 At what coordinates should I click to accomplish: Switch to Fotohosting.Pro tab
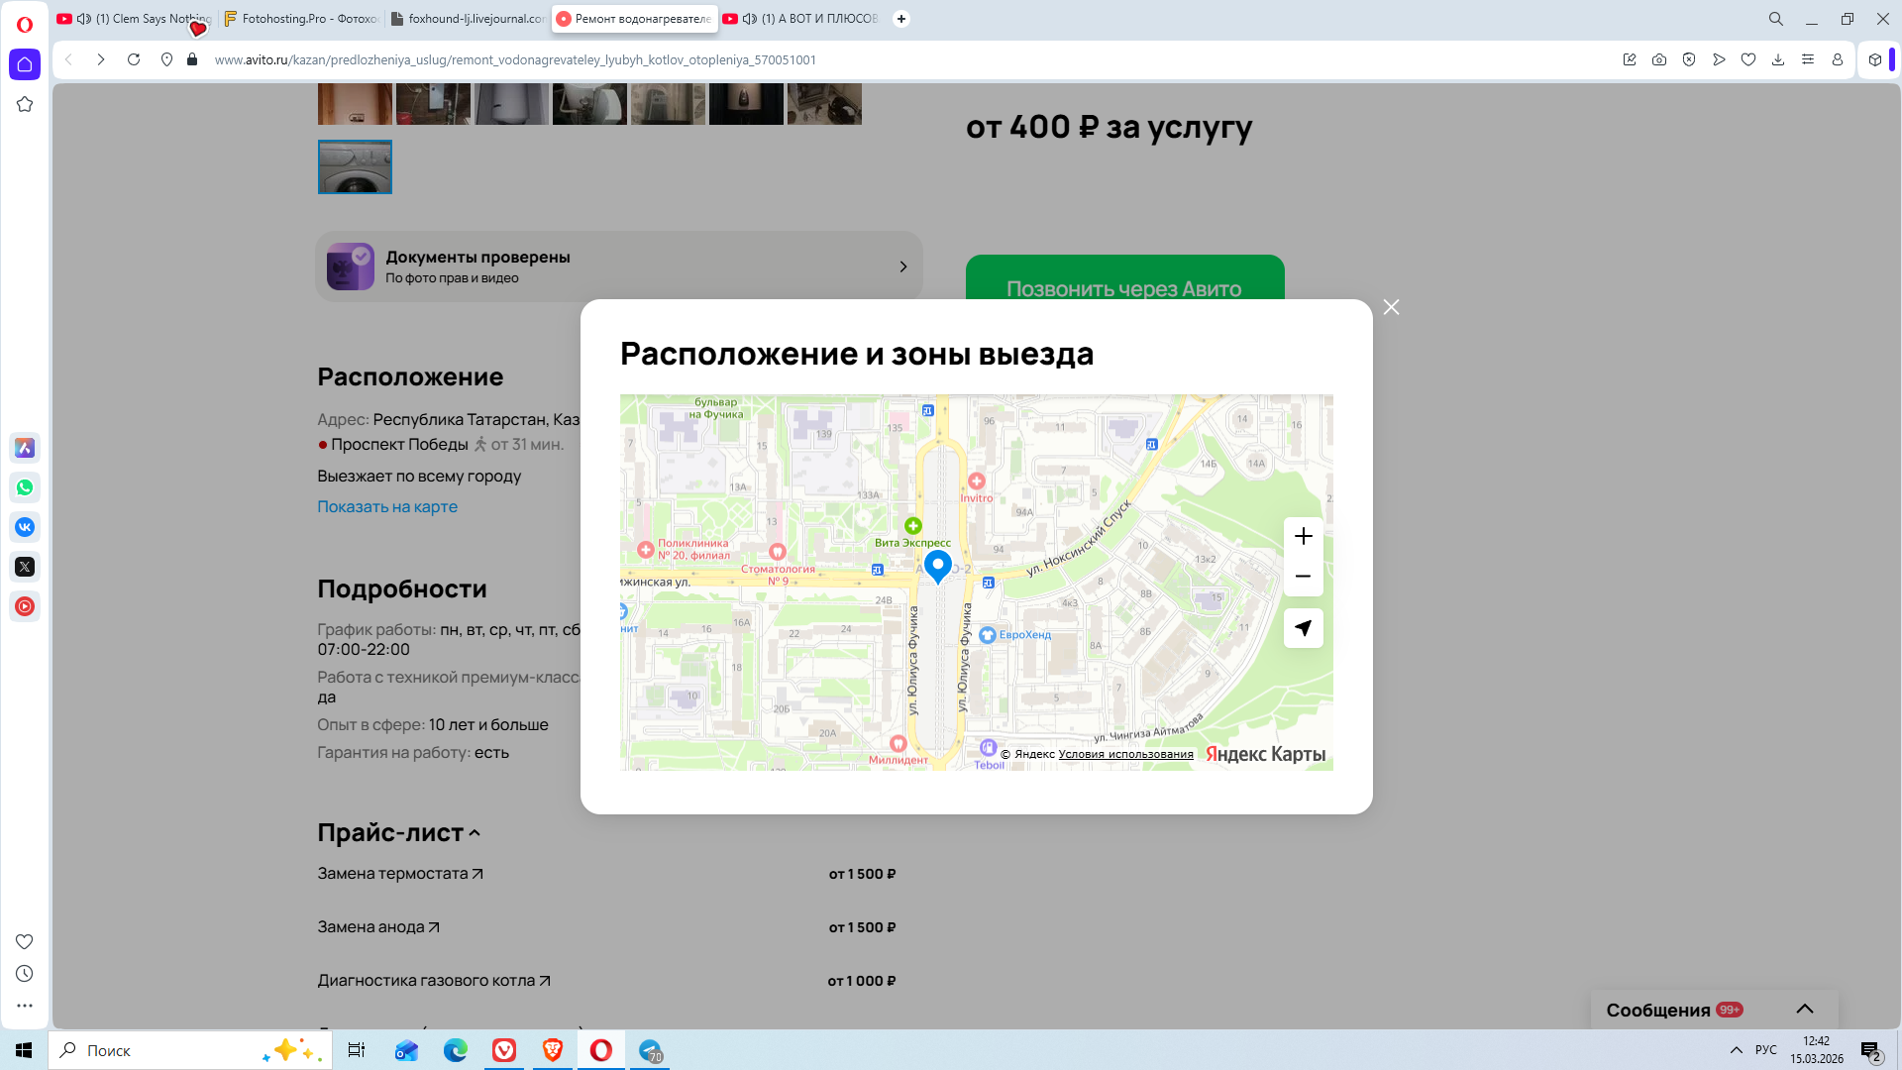point(301,19)
